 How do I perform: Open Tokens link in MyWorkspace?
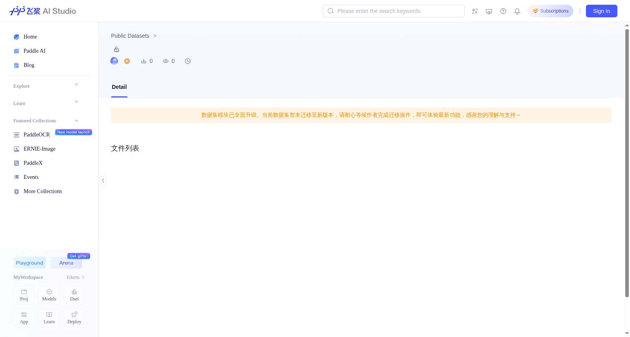[x=75, y=278]
